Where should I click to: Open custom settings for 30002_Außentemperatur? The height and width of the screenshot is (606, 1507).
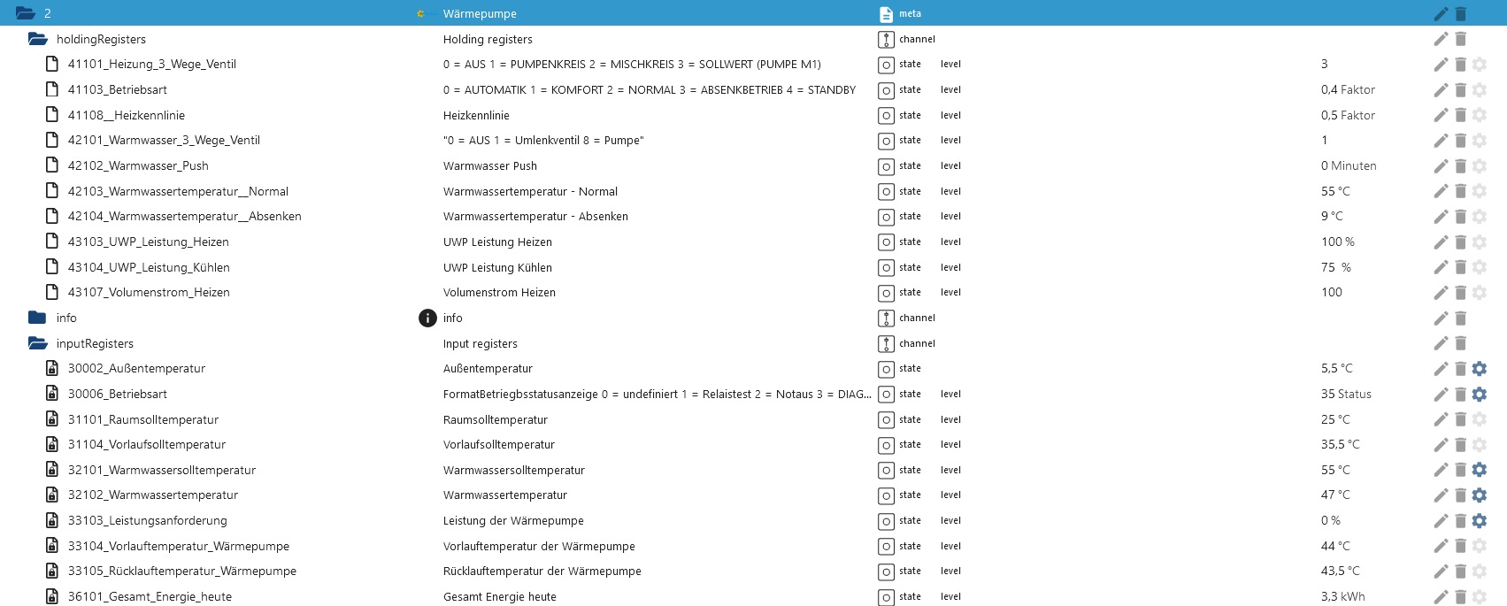click(1480, 369)
